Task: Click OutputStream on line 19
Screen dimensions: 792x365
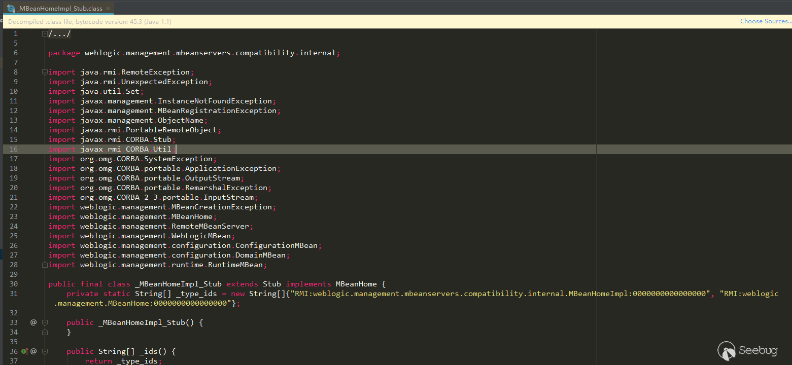Action: coord(213,178)
